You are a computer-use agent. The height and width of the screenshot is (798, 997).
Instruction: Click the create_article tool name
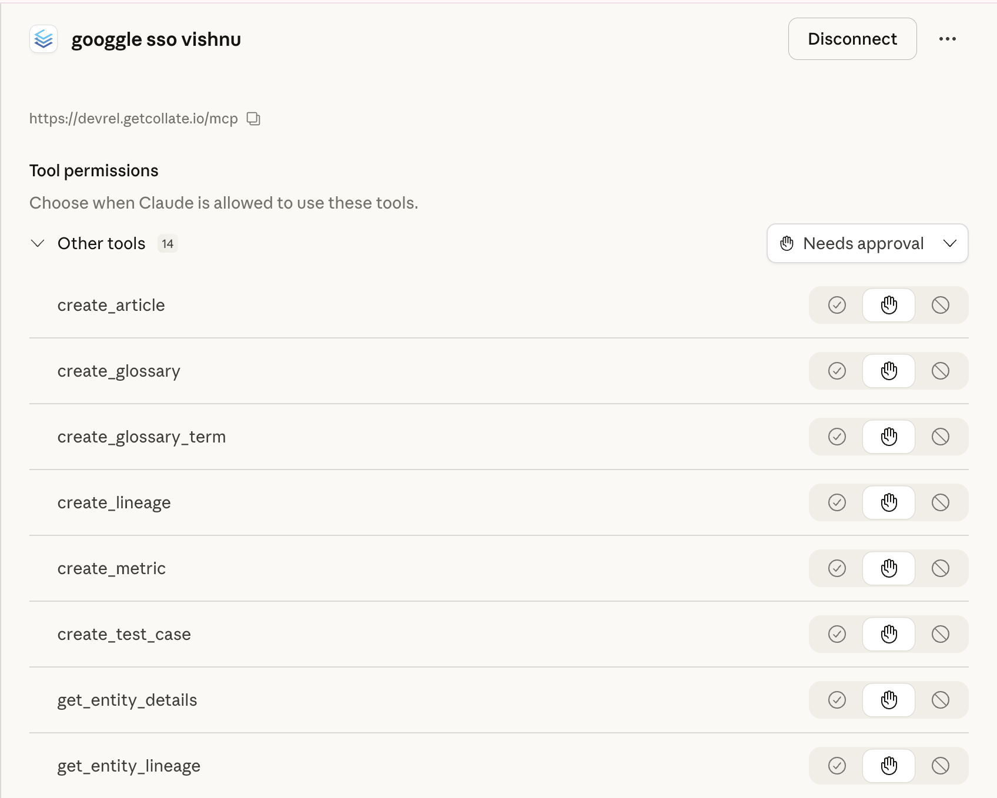(111, 305)
